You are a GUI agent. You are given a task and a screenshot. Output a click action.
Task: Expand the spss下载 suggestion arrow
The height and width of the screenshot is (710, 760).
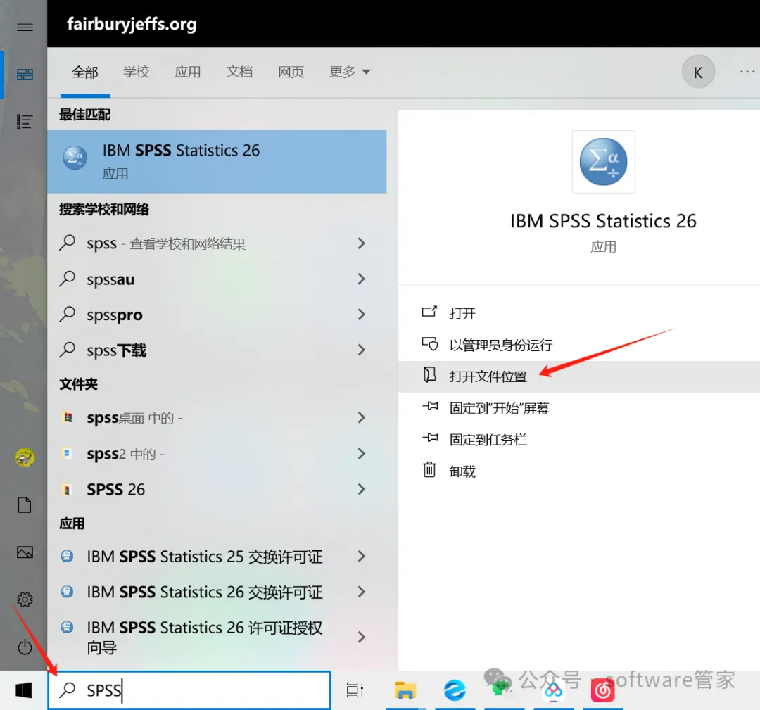point(361,350)
